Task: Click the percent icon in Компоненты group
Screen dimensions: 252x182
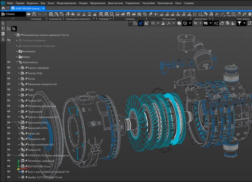Action: [x=62, y=14]
